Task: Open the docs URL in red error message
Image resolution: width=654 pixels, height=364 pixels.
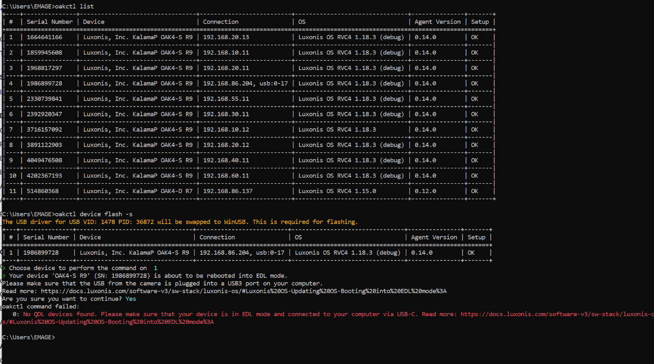Action: (556, 314)
